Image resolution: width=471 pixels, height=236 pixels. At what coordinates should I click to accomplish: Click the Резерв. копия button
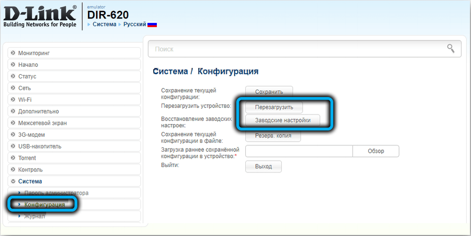click(272, 136)
